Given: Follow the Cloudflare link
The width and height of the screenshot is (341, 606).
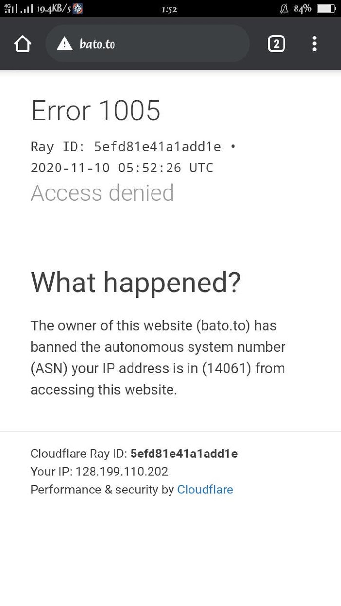Looking at the screenshot, I should [x=205, y=490].
